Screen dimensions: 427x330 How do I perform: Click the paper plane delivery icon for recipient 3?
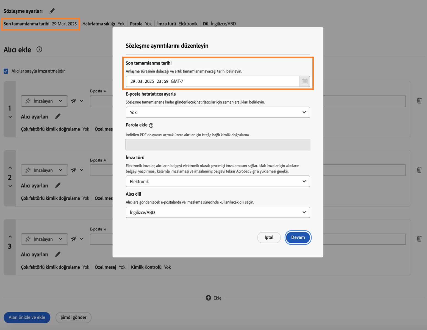pyautogui.click(x=73, y=239)
